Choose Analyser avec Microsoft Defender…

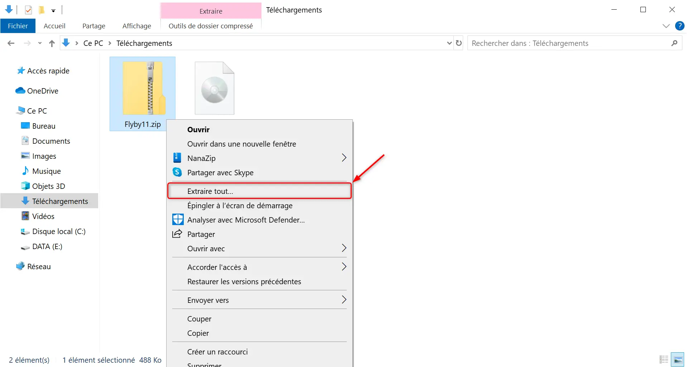(x=260, y=220)
